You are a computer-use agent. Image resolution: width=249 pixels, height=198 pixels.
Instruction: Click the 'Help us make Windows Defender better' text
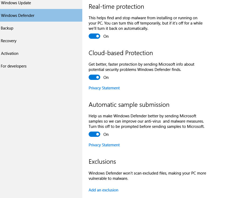point(147,121)
